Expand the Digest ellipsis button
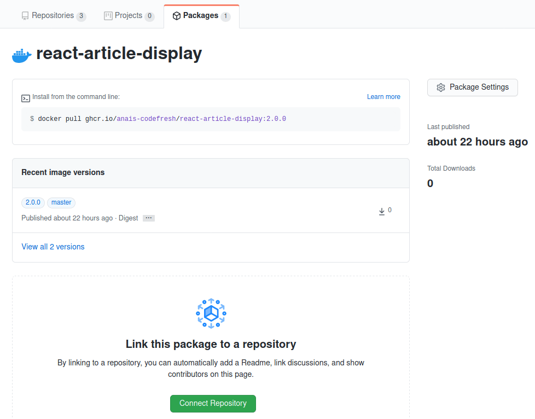The image size is (535, 419). point(149,218)
